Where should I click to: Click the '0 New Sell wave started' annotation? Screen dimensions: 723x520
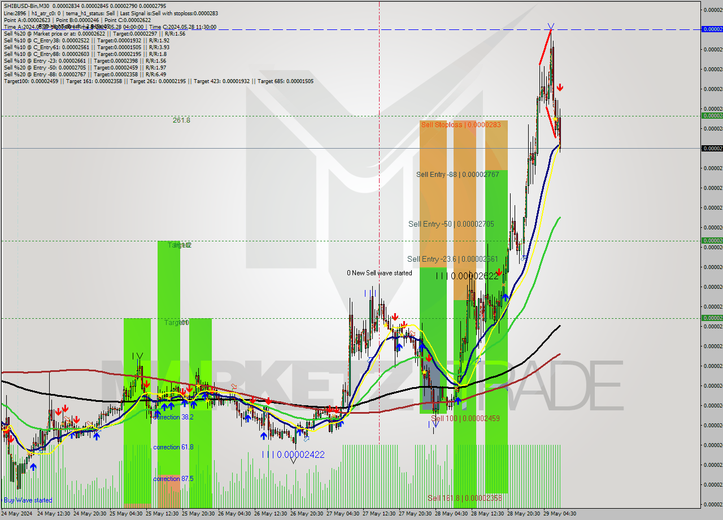(380, 273)
